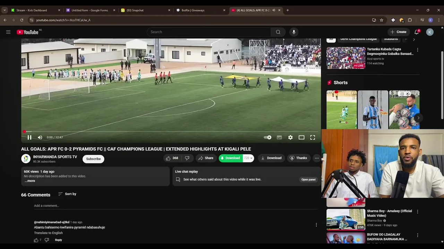Screen dimensions: 444x249
Task: Show next filter chips arrow
Action: tap(414, 39)
